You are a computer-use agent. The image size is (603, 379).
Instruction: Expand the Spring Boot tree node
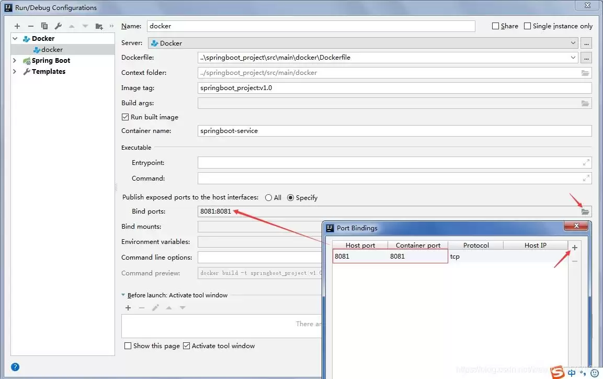pos(14,60)
